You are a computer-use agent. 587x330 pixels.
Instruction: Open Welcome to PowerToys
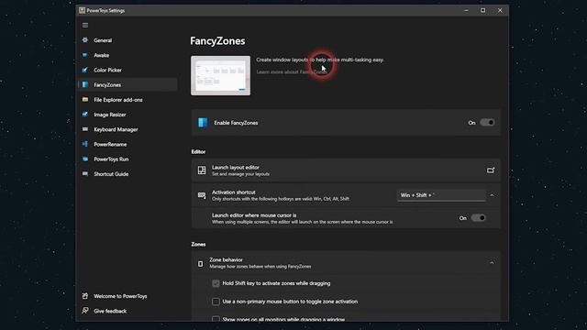(127, 296)
